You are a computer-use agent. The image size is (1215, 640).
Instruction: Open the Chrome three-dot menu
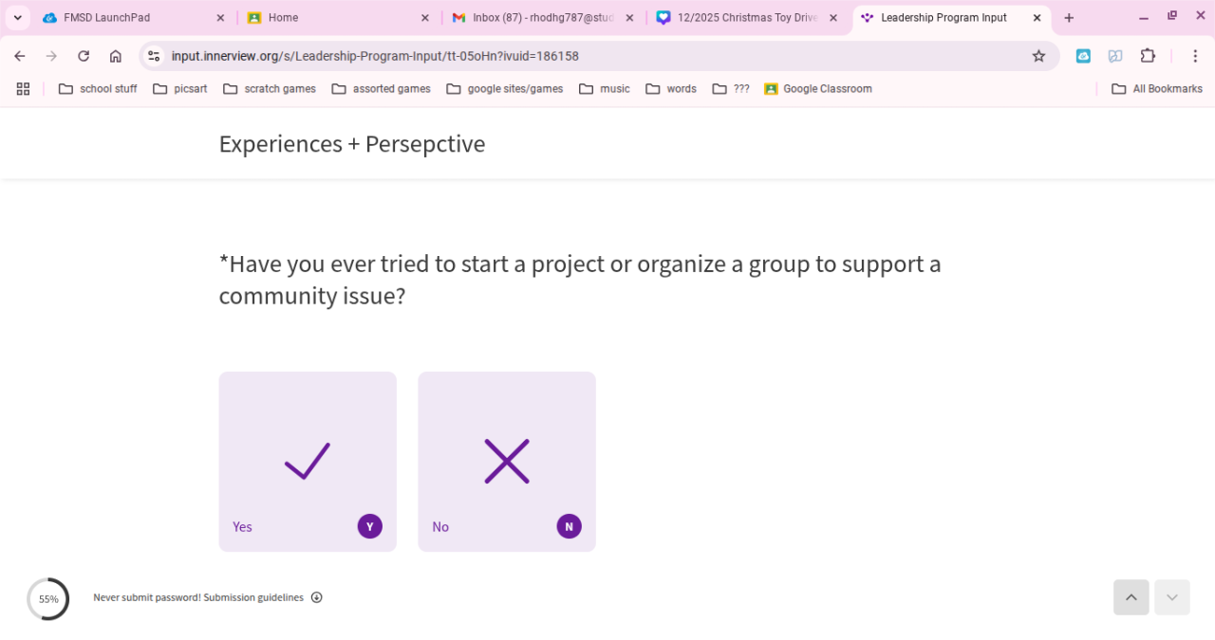[x=1195, y=56]
